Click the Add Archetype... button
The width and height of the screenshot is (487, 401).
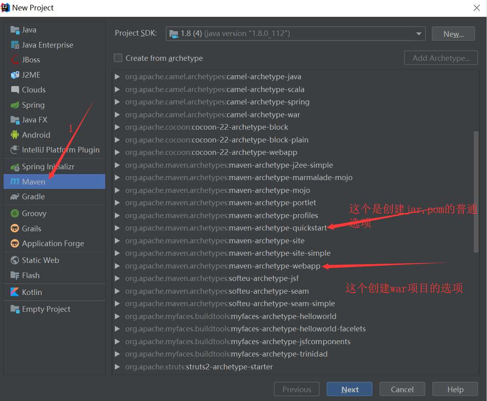click(441, 58)
